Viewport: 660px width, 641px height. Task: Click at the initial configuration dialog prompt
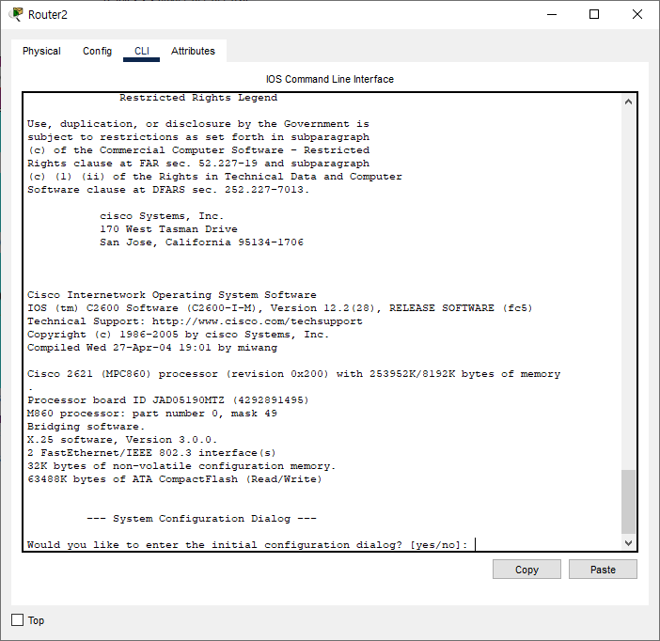point(247,545)
